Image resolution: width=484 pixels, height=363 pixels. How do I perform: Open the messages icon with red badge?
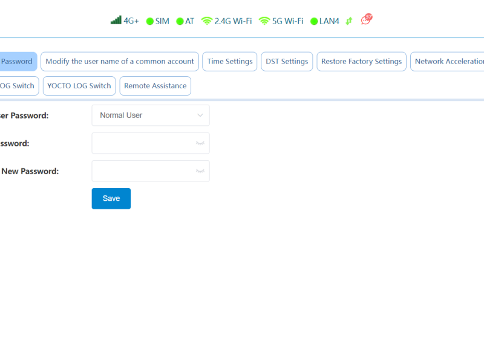(366, 20)
